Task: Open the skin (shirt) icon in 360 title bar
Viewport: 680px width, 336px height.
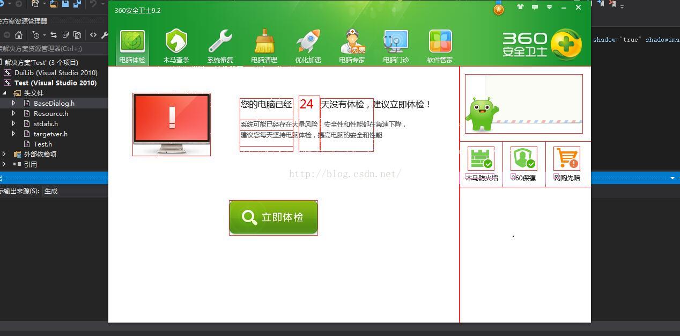Action: (x=520, y=8)
